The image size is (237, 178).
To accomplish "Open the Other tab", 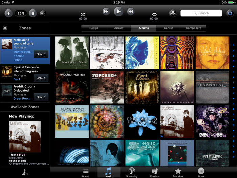I will (201, 173).
